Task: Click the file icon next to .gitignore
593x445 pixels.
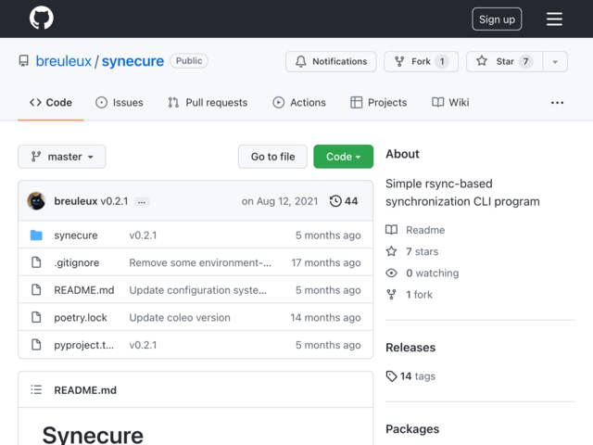Action: point(36,262)
